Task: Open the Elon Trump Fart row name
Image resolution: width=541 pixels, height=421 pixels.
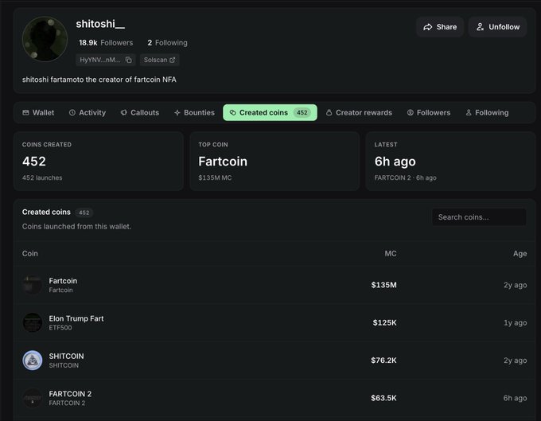Action: click(x=76, y=318)
